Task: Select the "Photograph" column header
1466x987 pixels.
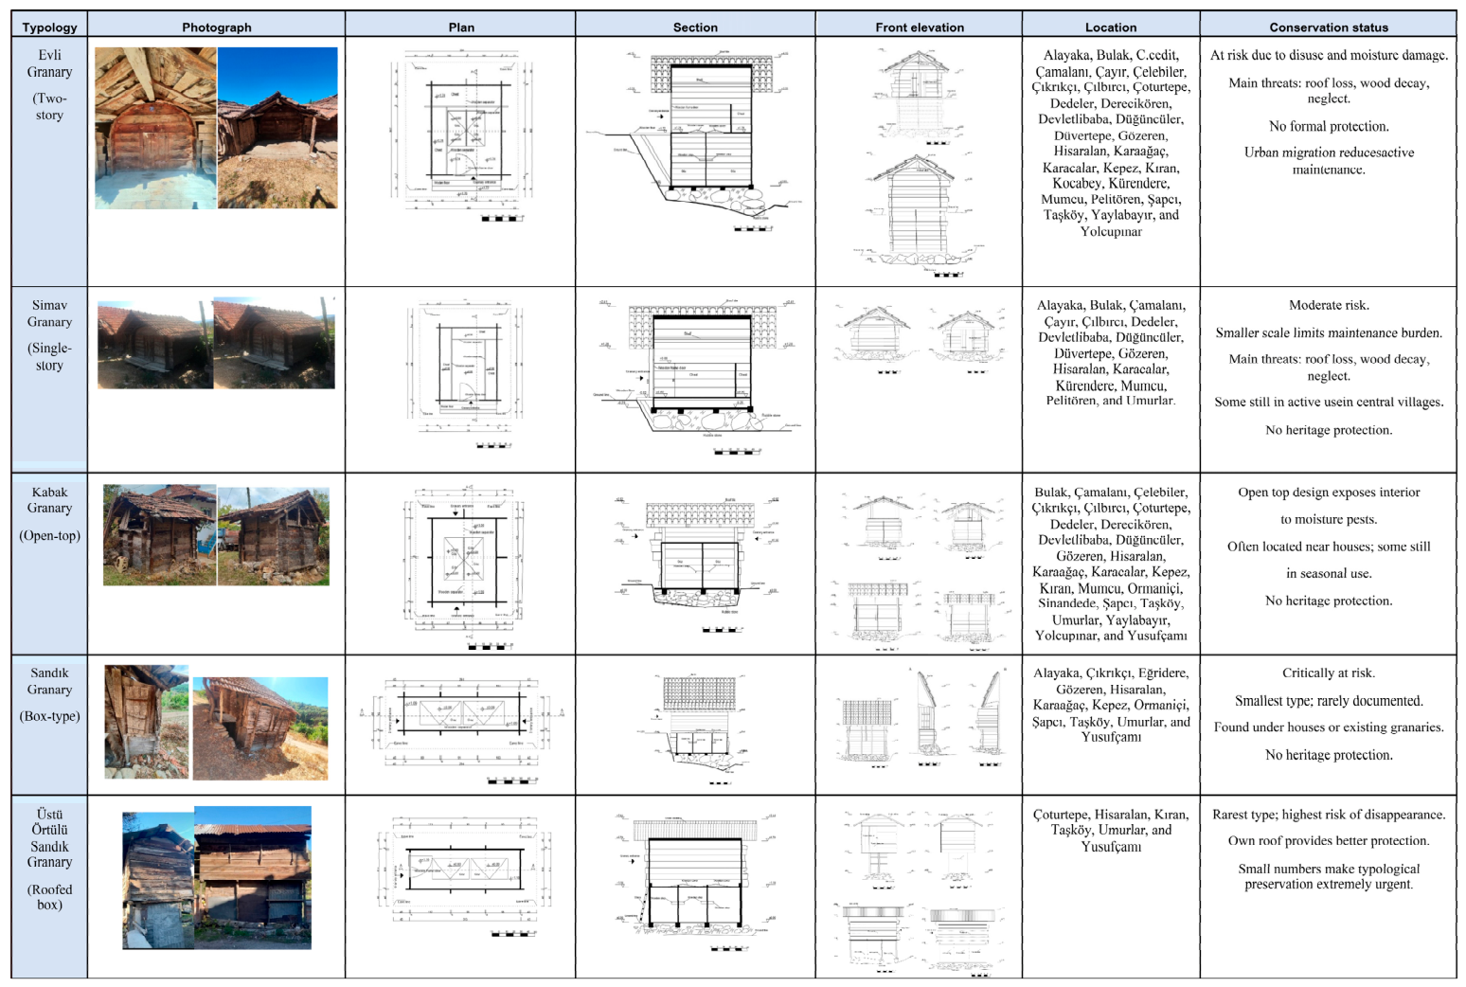Action: click(217, 27)
